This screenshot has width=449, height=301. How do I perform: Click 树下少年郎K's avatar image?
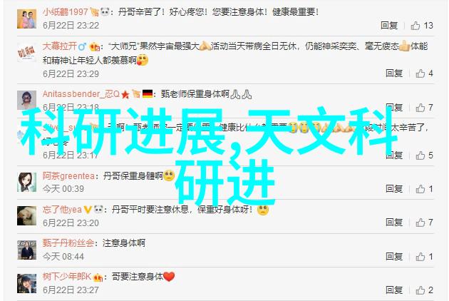tap(26, 283)
